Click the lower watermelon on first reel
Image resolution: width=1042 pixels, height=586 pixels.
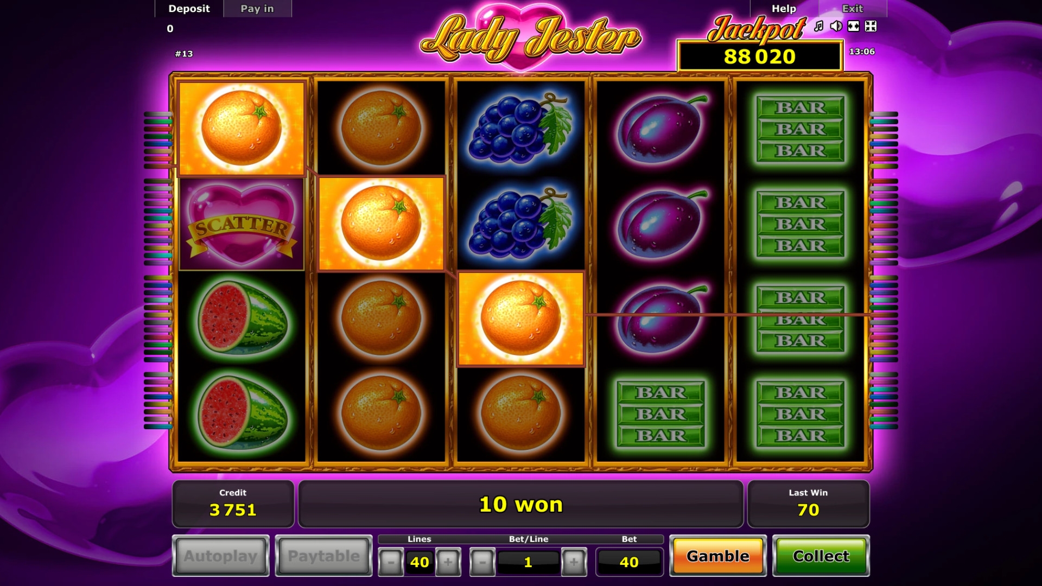[242, 414]
